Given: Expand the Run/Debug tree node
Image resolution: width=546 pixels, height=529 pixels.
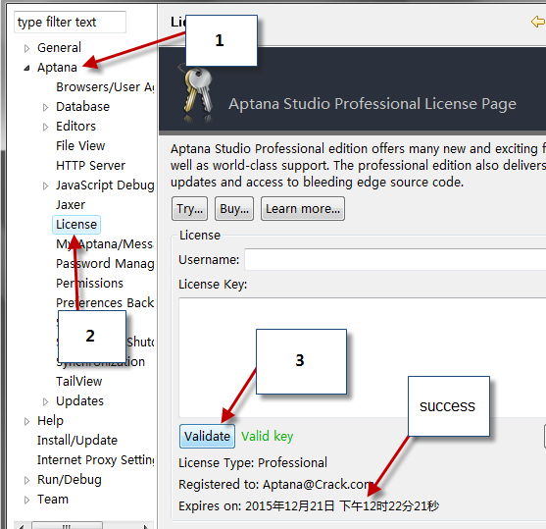Looking at the screenshot, I should coord(26,480).
